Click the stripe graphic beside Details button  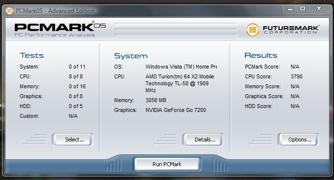point(165,139)
